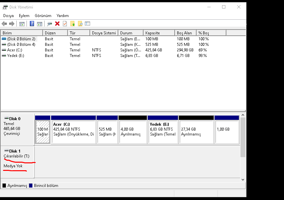Screen dimensions: 284x200
Task: Open the Dosya menu
Action: [x=9, y=16]
